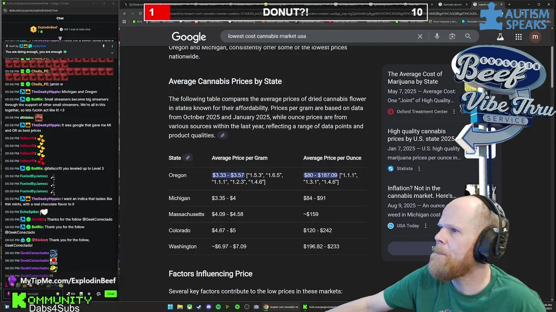556x312 pixels.
Task: Open the Windows Start menu
Action: tap(170, 307)
